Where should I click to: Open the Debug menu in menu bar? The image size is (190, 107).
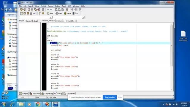pos(58,6)
